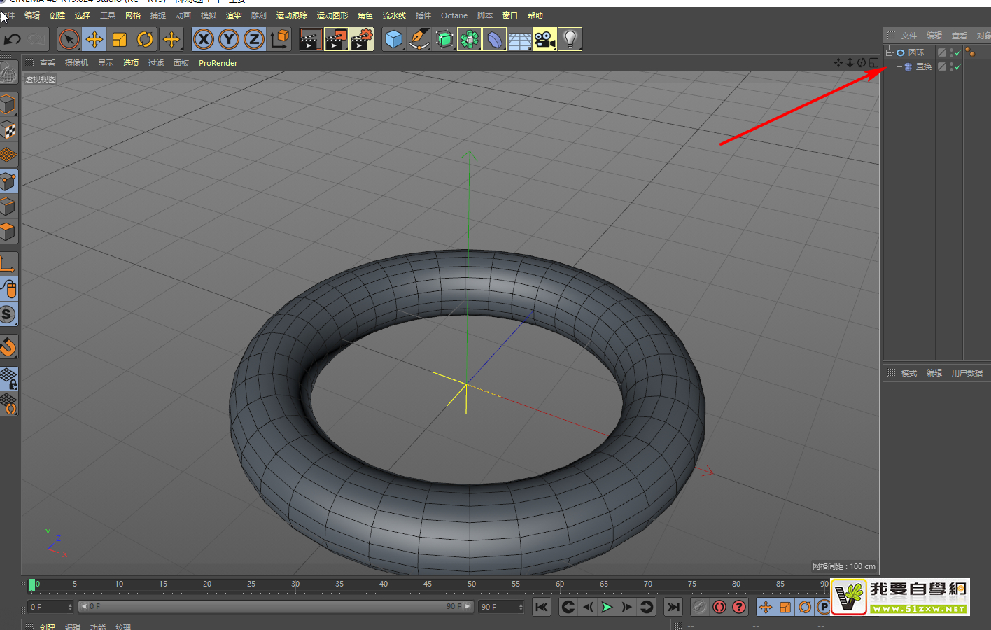Open the green Array modeling dropdown
The width and height of the screenshot is (991, 630).
click(x=469, y=39)
